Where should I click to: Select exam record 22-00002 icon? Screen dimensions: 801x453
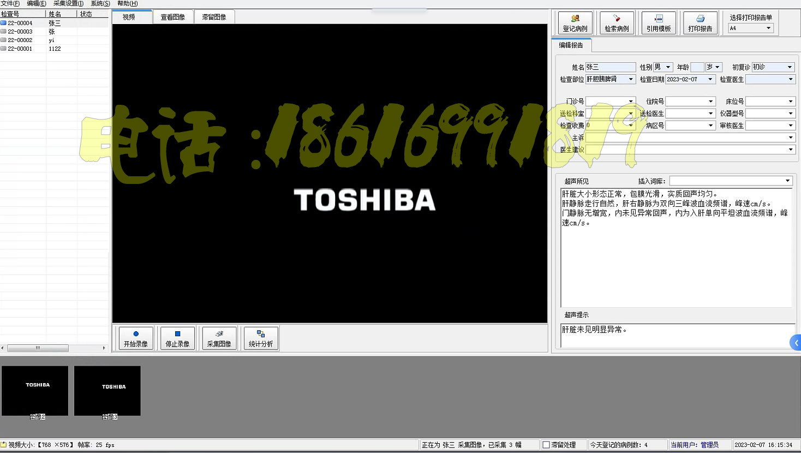[3, 40]
